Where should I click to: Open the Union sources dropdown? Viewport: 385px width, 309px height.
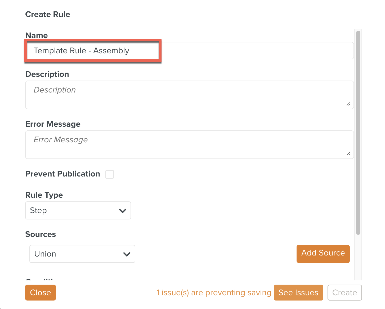[82, 254]
